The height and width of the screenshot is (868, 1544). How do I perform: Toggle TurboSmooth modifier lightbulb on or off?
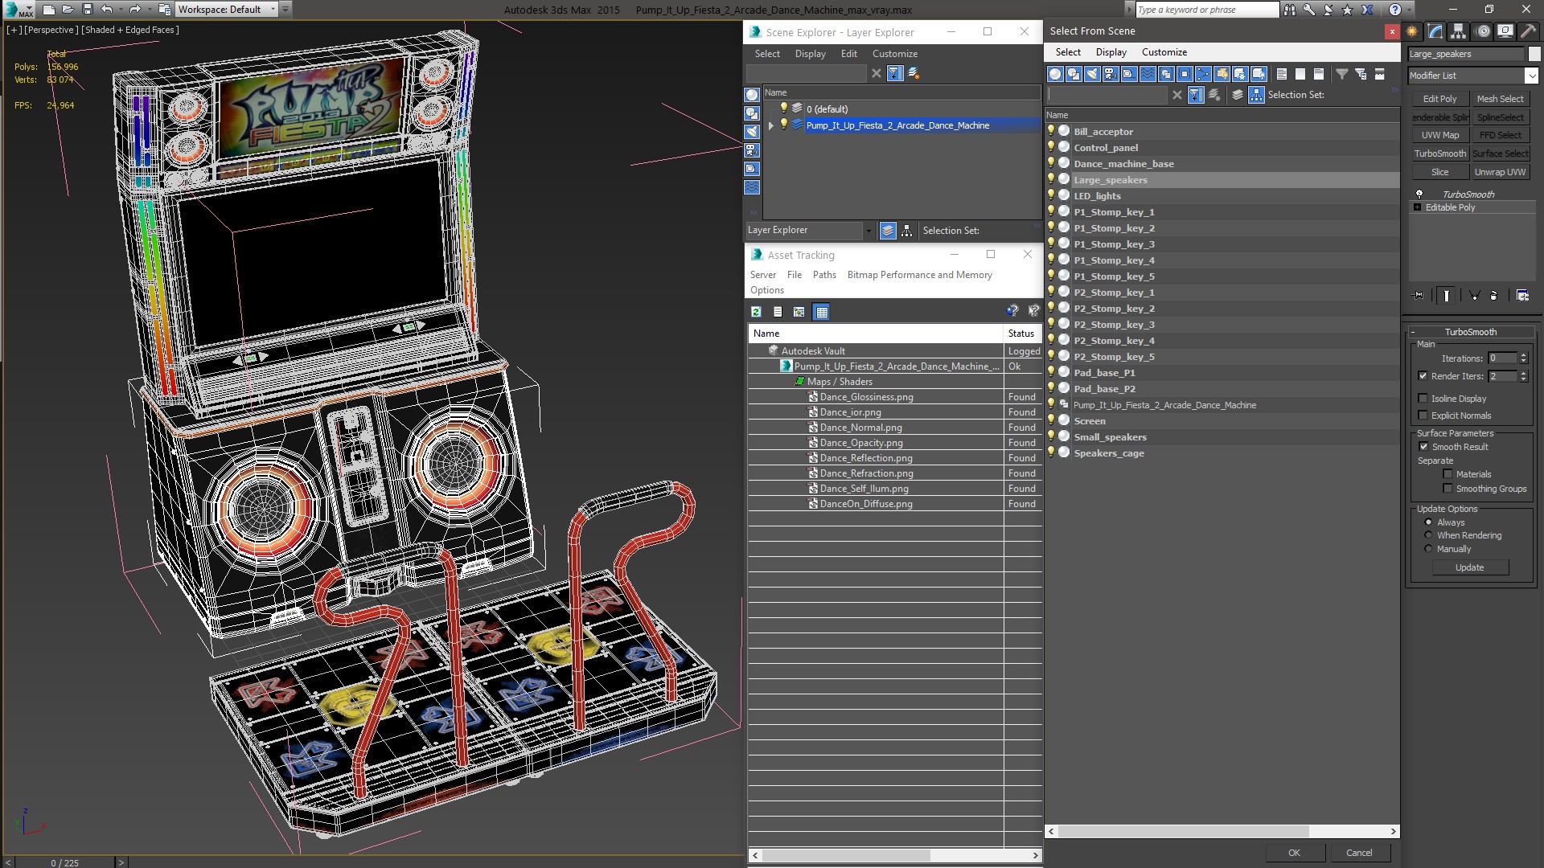(1419, 194)
